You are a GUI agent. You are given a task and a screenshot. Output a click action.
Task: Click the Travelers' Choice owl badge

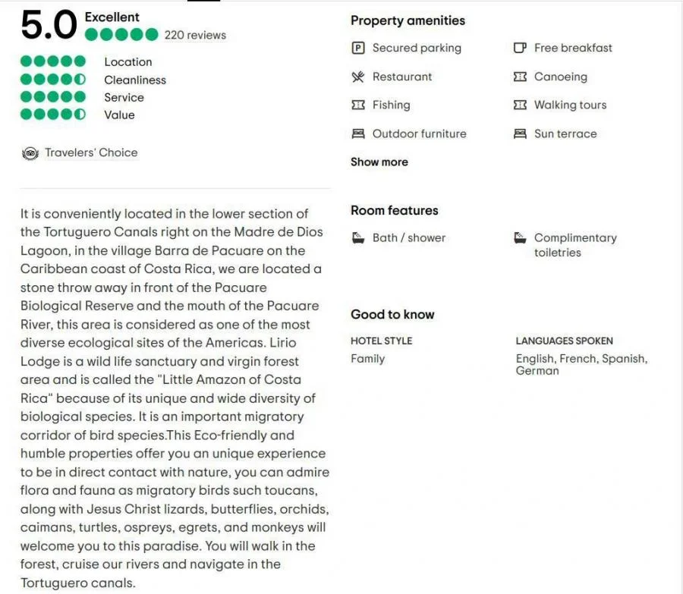point(30,153)
